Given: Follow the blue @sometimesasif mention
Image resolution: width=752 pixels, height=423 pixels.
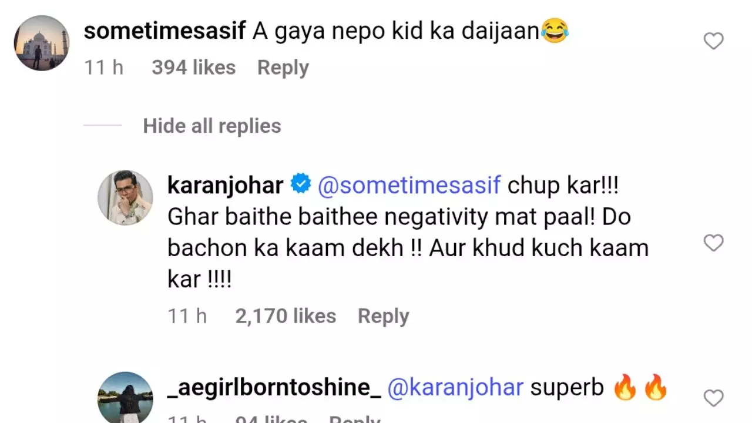Looking at the screenshot, I should click(x=409, y=186).
